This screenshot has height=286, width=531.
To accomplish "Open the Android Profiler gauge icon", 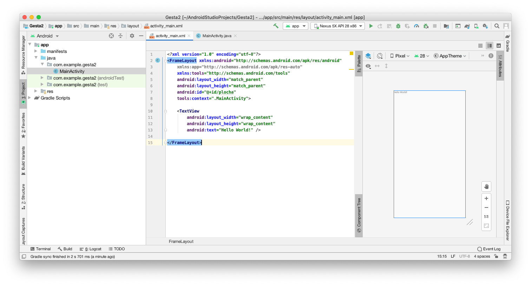I will [417, 26].
